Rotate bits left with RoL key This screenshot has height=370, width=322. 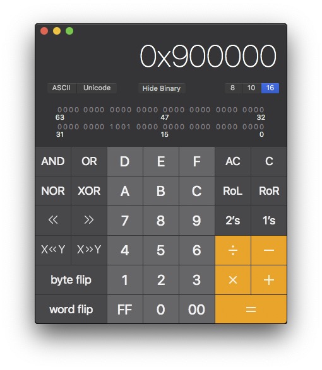pos(233,191)
